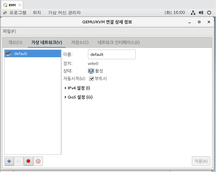Close the KVM tab with its X
Screen dimensions: 216x172
[20, 5]
